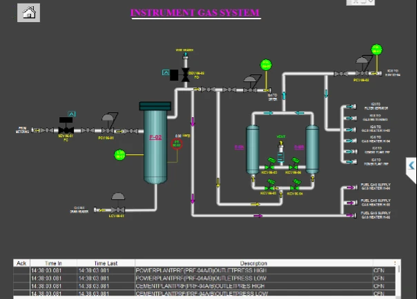
Task: Open the red PT pressure transmitter indicator
Action: [177, 144]
